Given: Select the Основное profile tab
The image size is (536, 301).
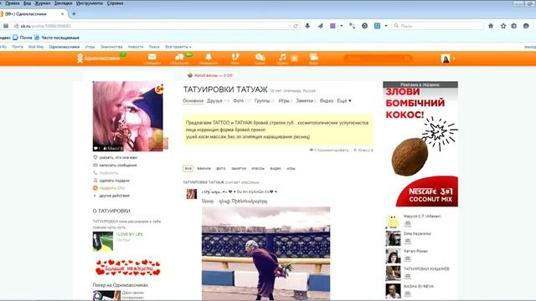Looking at the screenshot, I should (x=193, y=100).
